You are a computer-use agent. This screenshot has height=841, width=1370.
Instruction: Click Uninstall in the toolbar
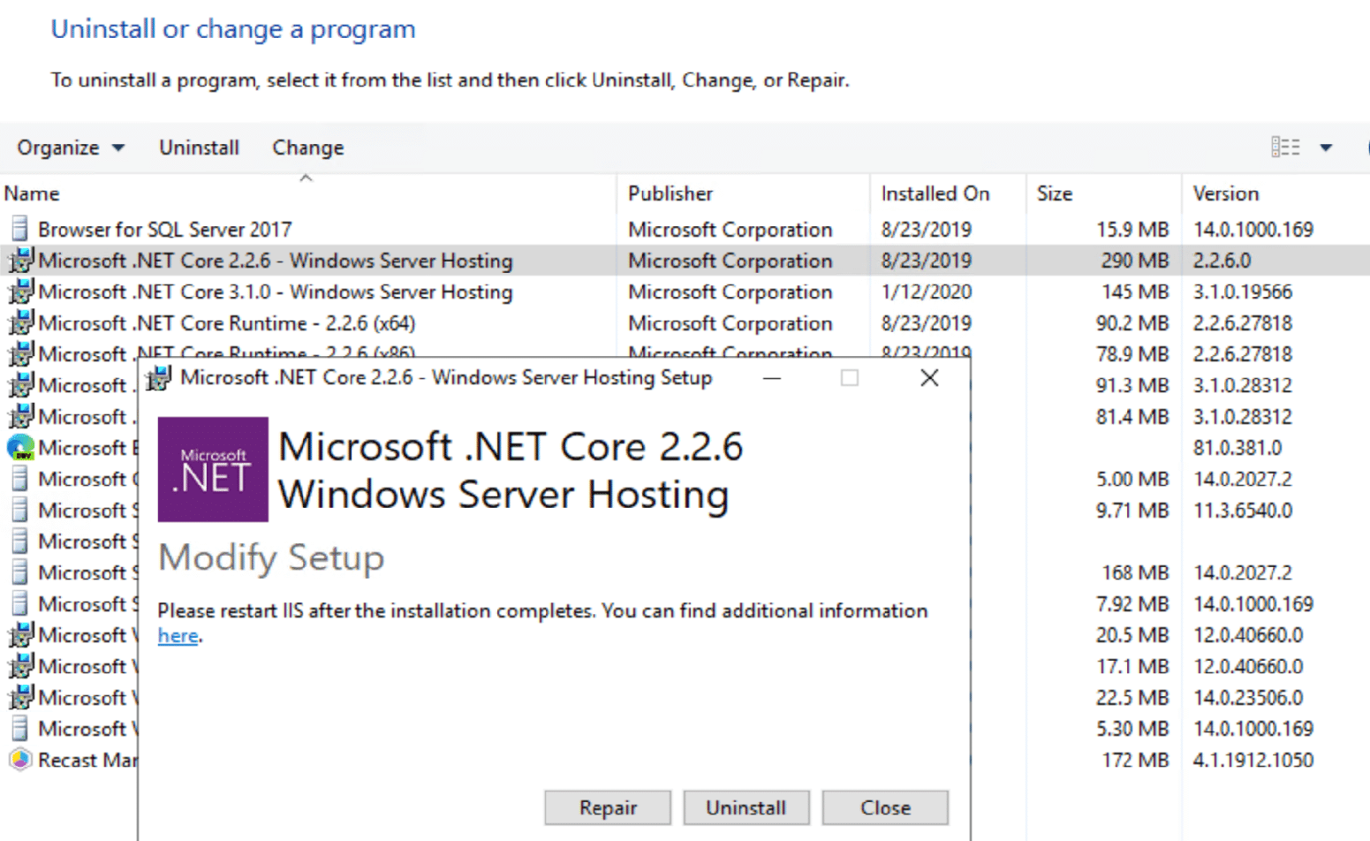click(199, 148)
